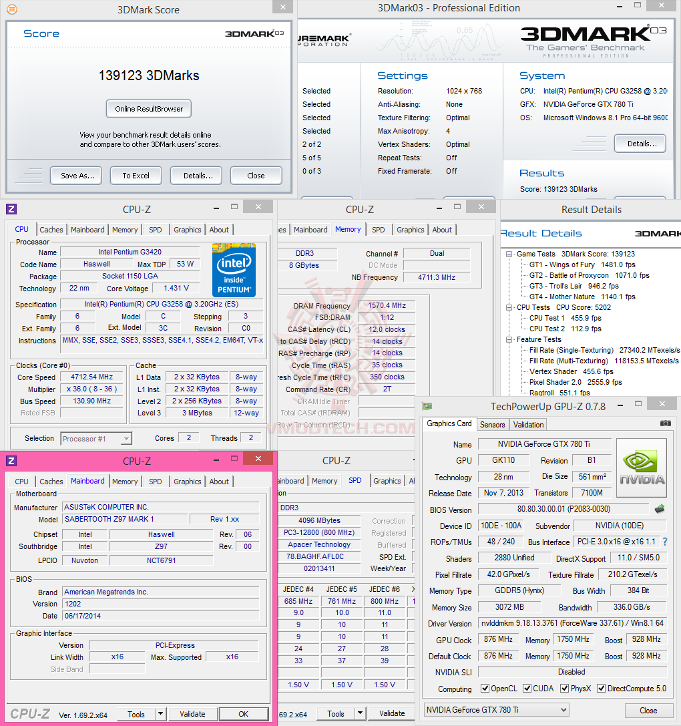Open the Validation tab in GPU-Z
681x726 pixels.
(x=528, y=425)
